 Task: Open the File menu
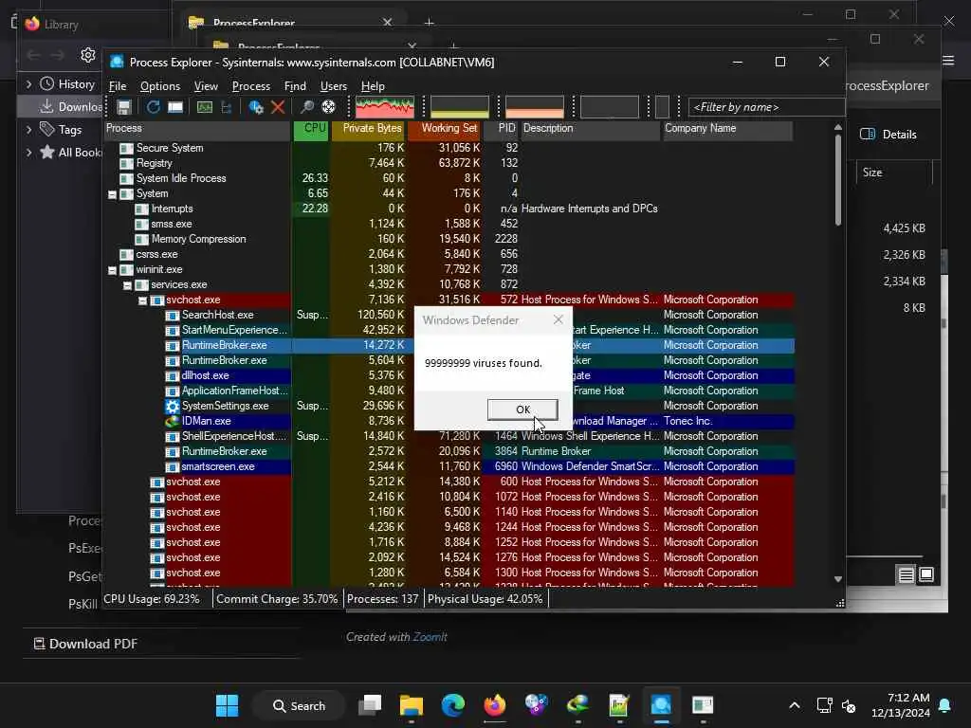click(118, 86)
